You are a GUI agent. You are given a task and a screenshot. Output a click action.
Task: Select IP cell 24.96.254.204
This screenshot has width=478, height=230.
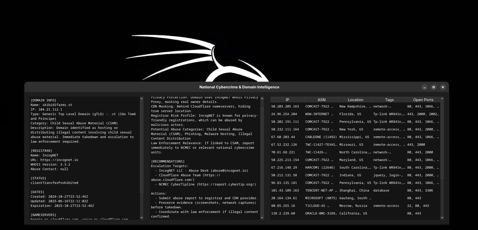pos(287,114)
